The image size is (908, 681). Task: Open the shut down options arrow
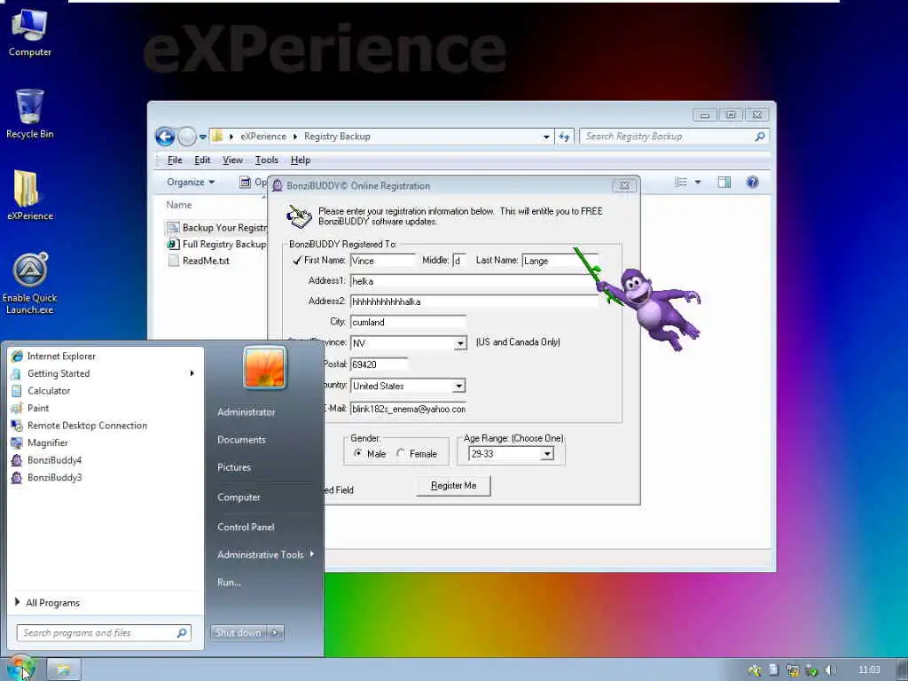click(275, 633)
